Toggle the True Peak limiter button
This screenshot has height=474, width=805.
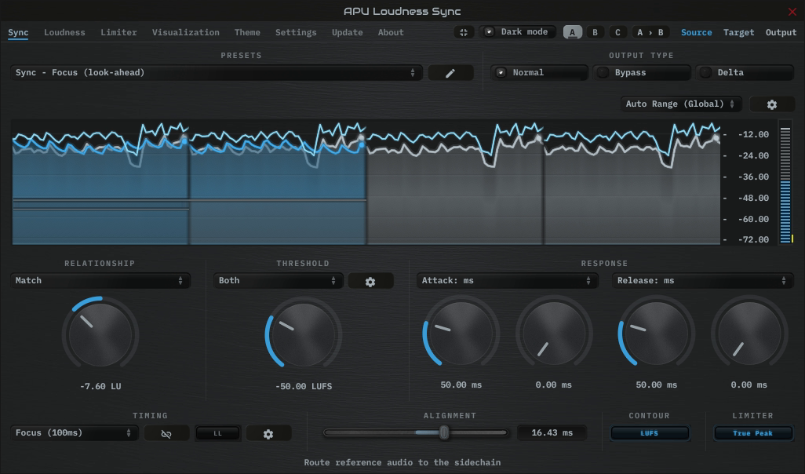(752, 433)
